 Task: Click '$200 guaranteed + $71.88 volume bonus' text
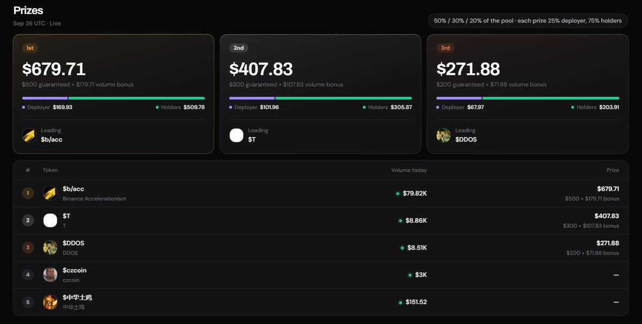point(492,84)
